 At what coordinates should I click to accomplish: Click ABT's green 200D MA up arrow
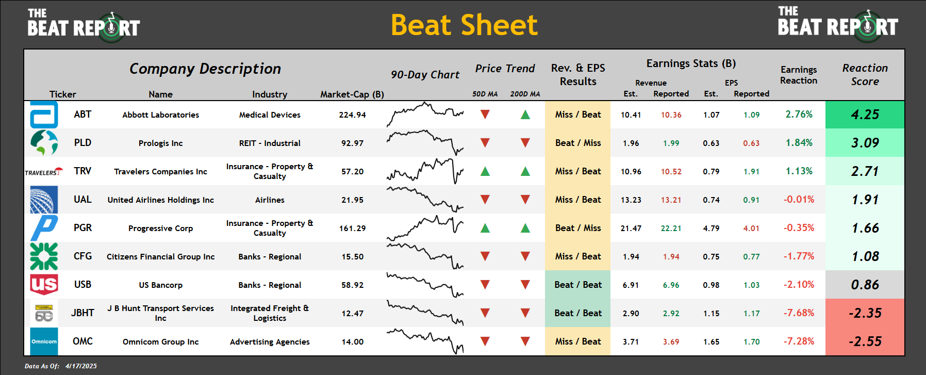pyautogui.click(x=525, y=115)
